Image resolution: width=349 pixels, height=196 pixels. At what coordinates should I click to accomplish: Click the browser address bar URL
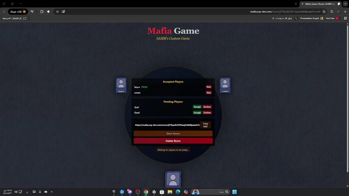coord(285,12)
